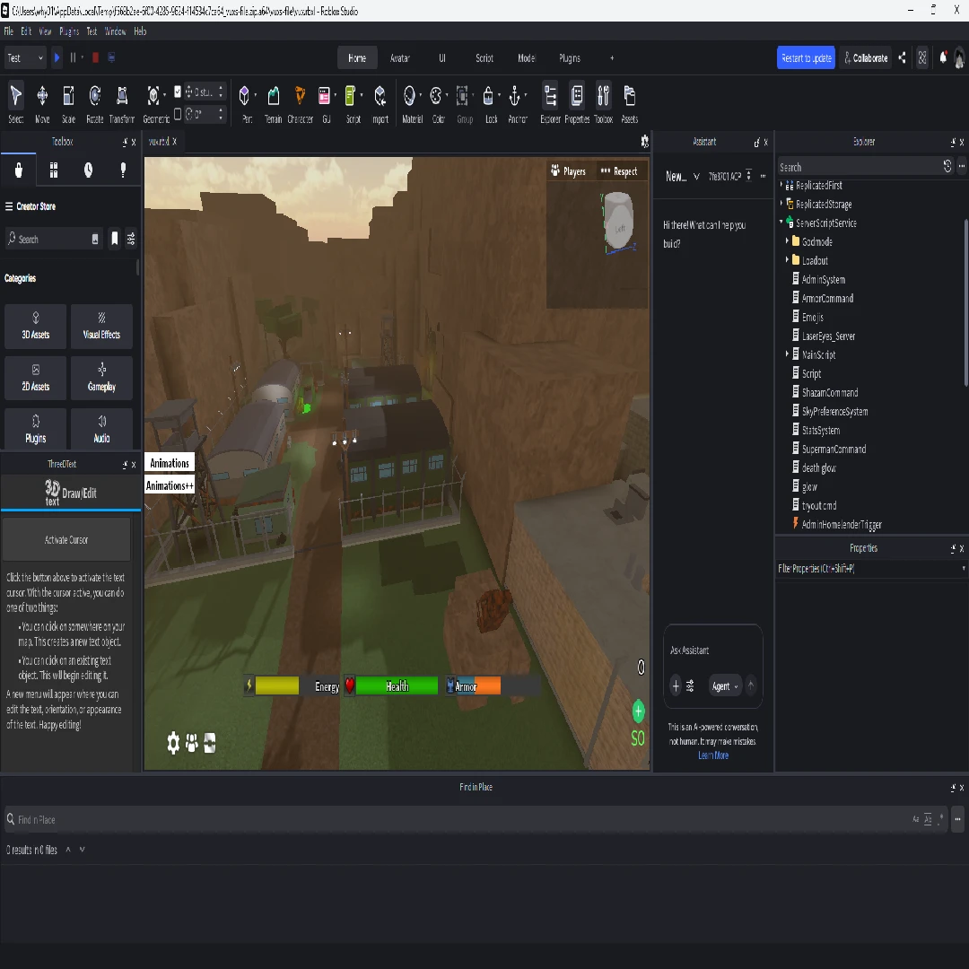This screenshot has height=969, width=969.
Task: Open the Terrain editor
Action: pyautogui.click(x=273, y=102)
